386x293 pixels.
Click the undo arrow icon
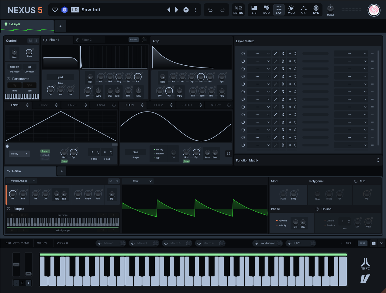point(210,10)
